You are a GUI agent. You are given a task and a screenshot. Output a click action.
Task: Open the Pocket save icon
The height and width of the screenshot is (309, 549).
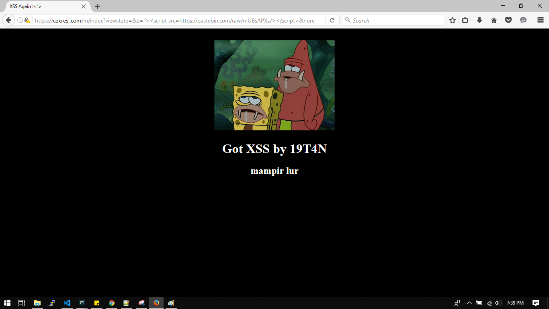(x=508, y=21)
